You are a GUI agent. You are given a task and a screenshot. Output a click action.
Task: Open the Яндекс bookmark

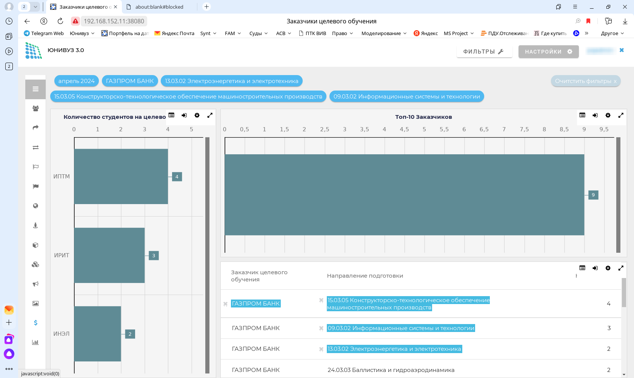[426, 33]
